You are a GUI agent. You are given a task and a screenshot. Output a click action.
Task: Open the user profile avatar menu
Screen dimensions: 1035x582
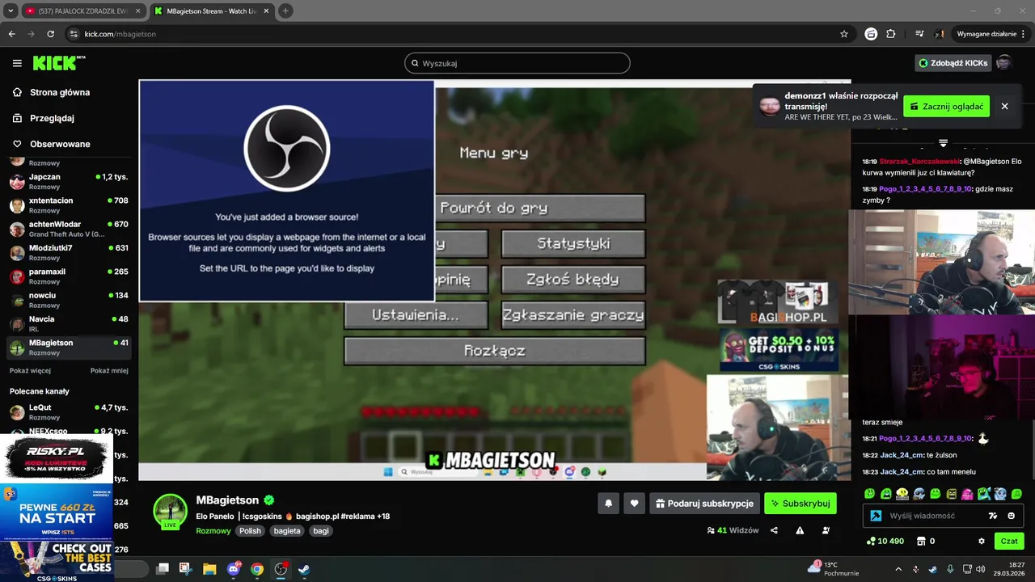[1003, 63]
